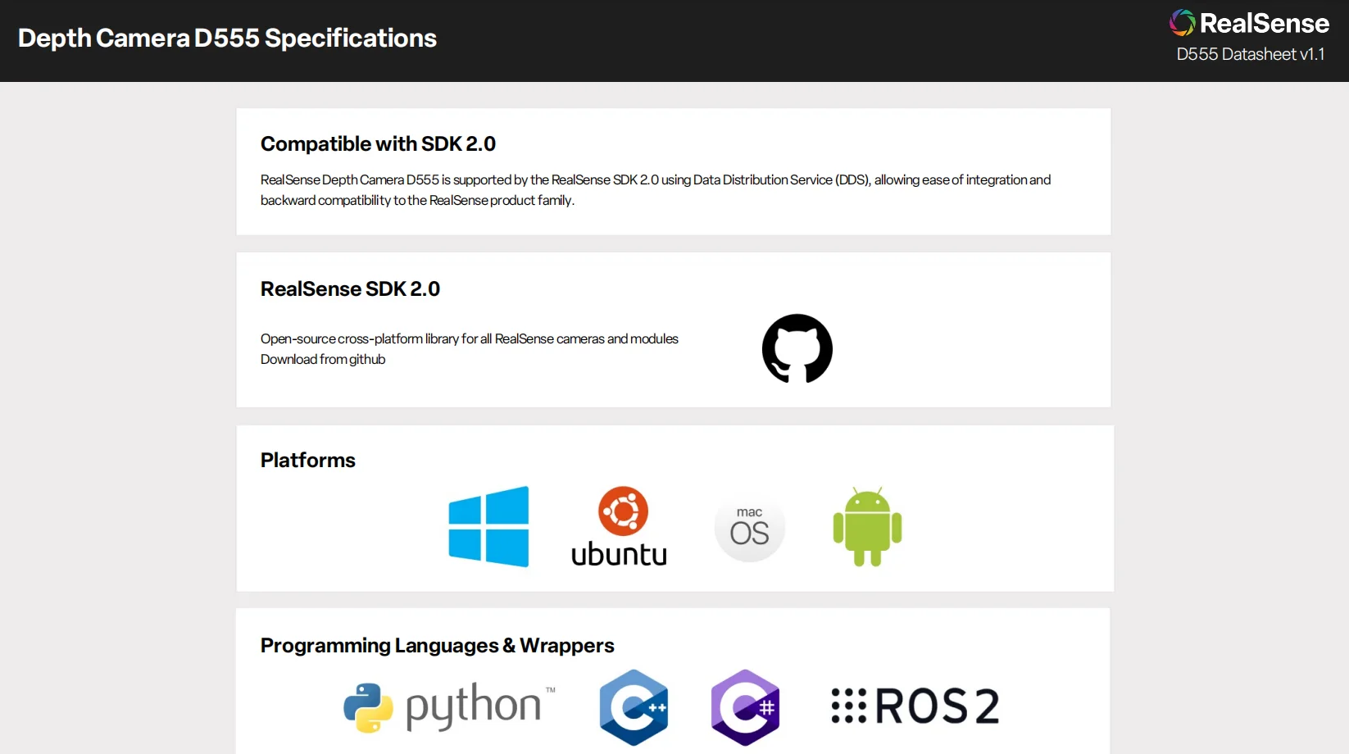The height and width of the screenshot is (754, 1349).
Task: Select the Windows platform logo
Action: [488, 526]
